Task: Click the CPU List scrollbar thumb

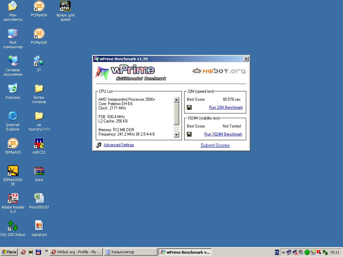Action: click(176, 113)
